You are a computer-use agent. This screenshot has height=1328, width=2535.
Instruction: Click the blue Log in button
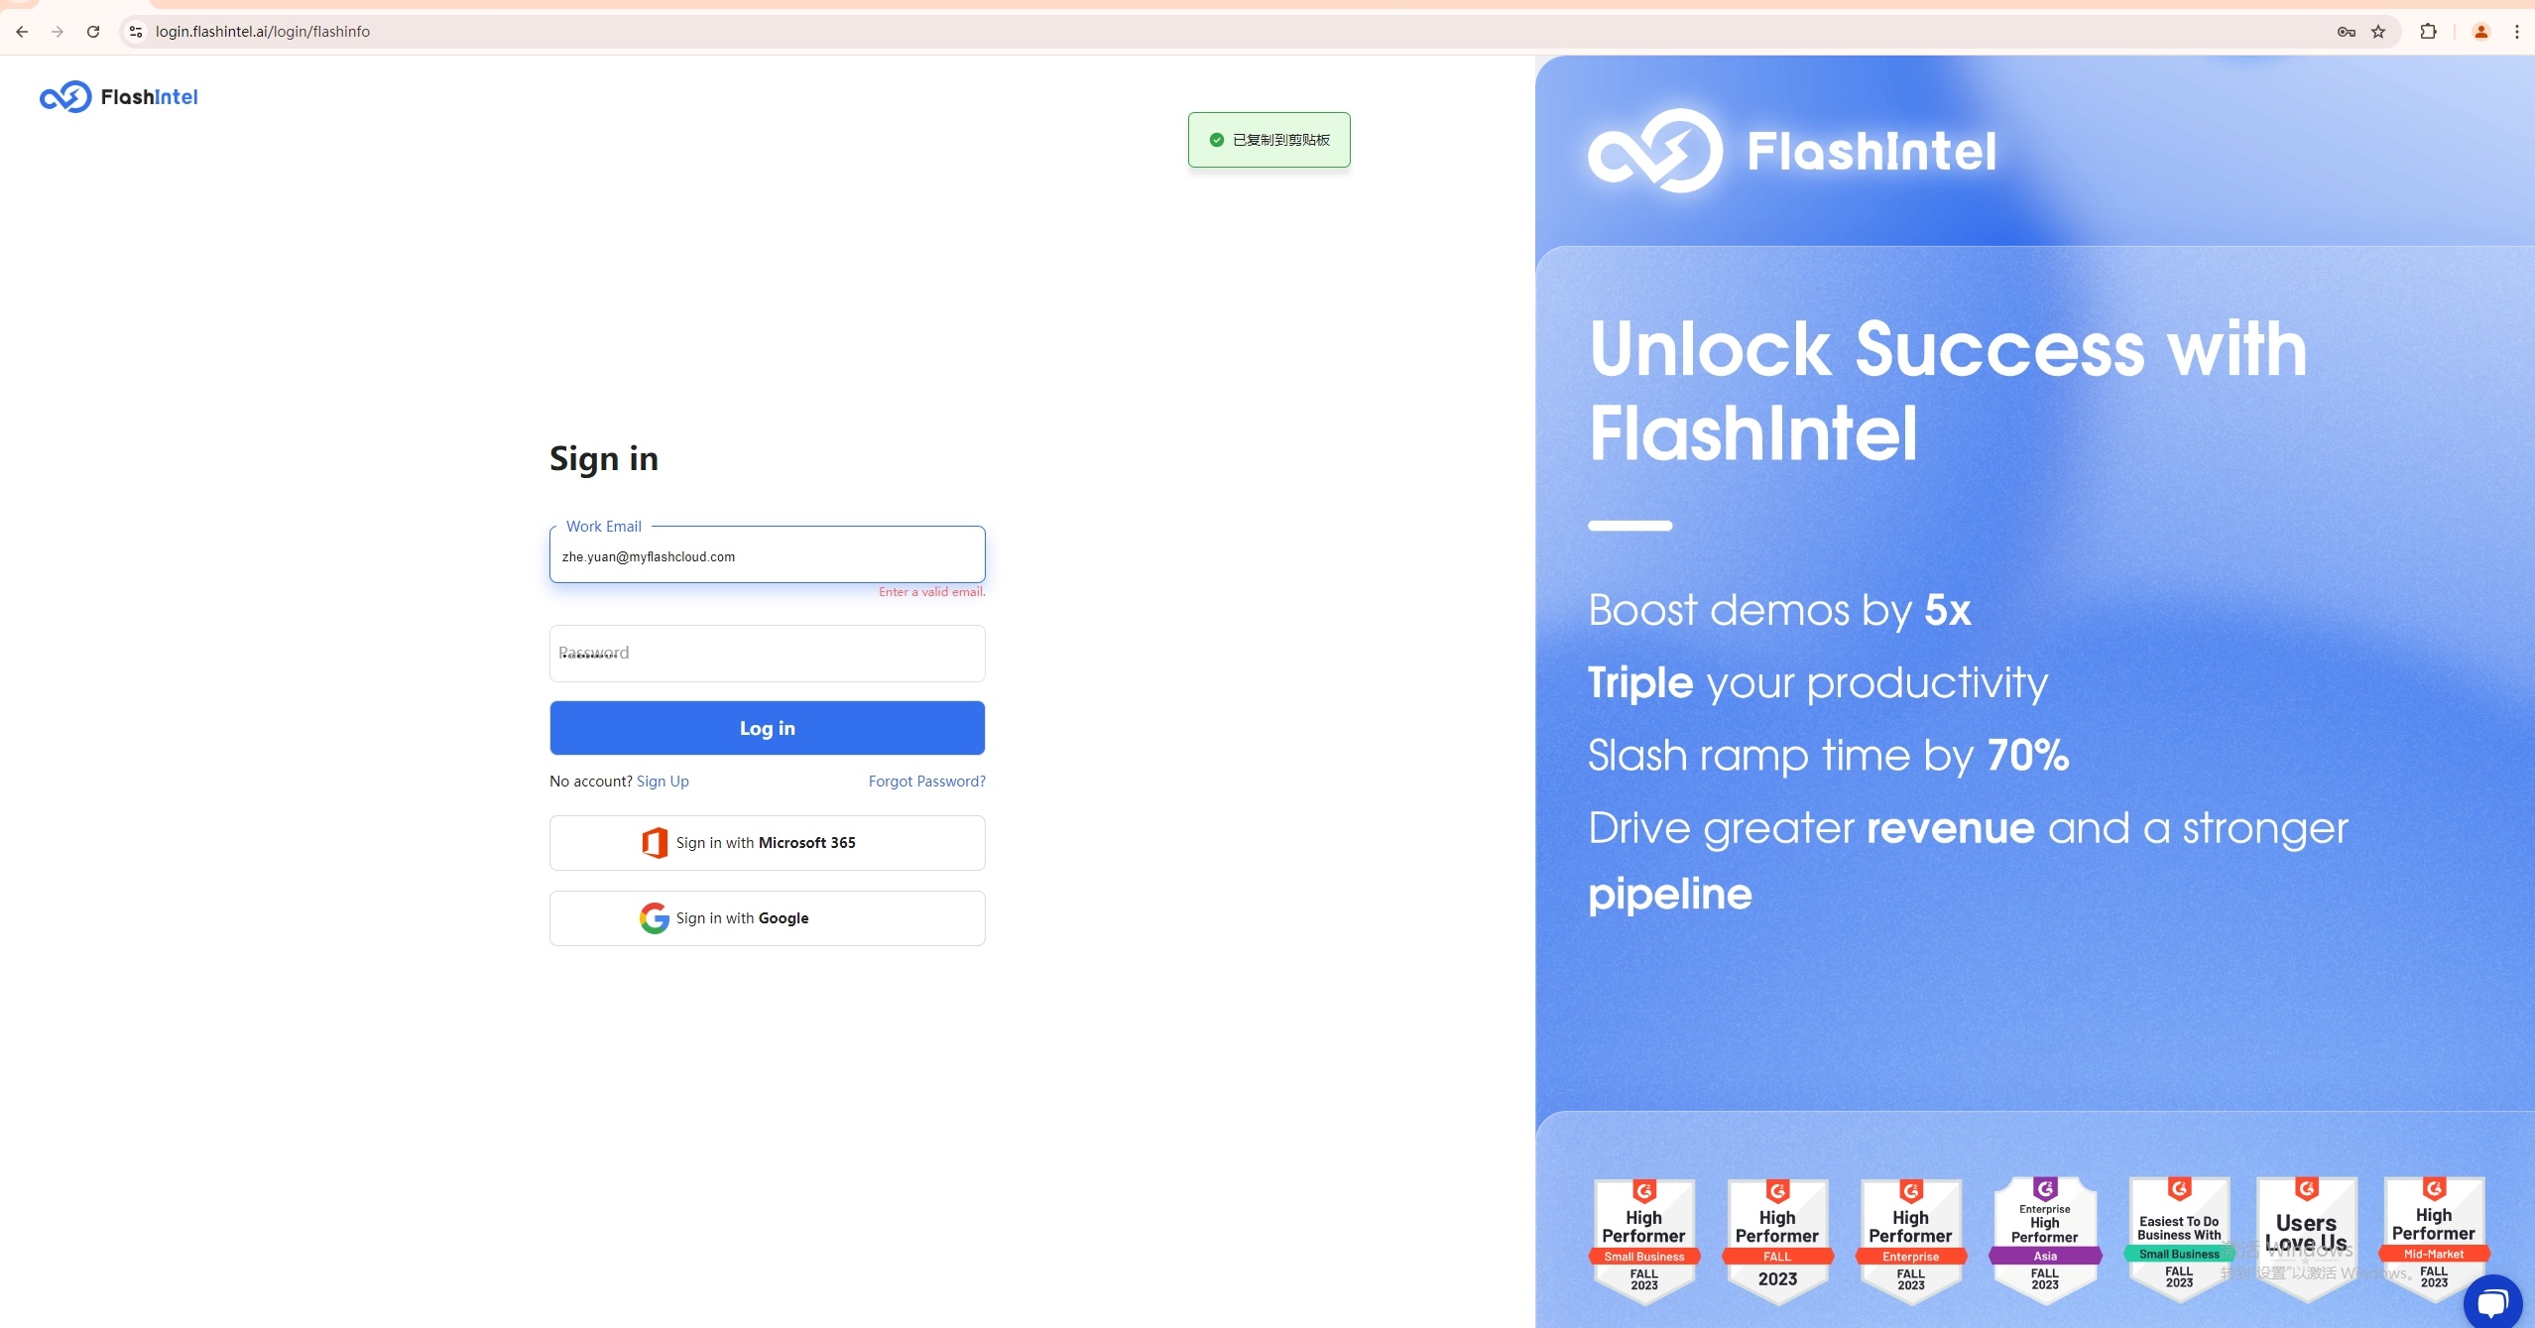[767, 728]
